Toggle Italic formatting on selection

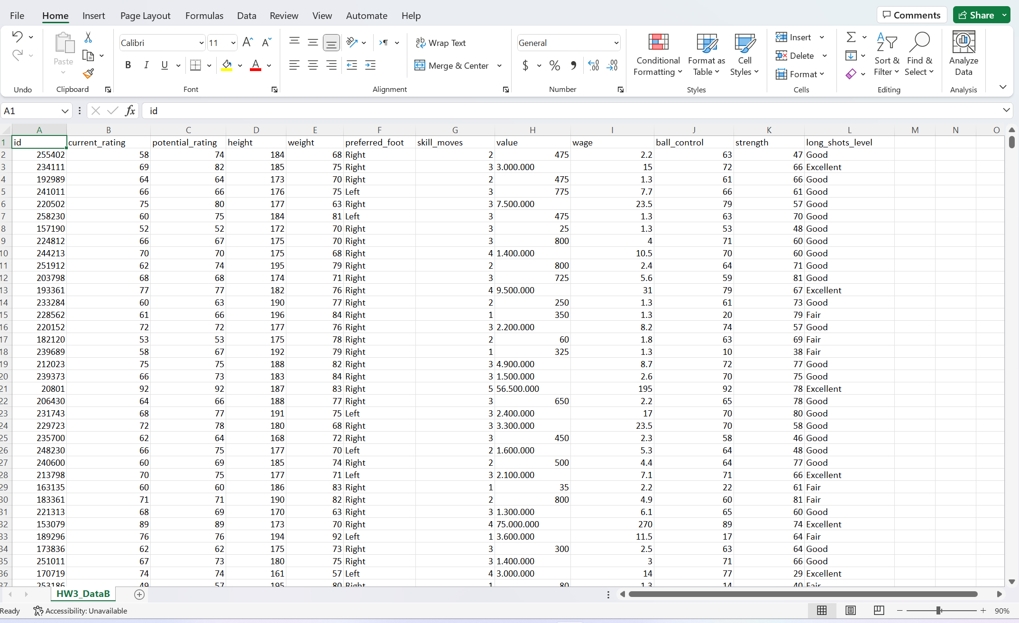145,66
